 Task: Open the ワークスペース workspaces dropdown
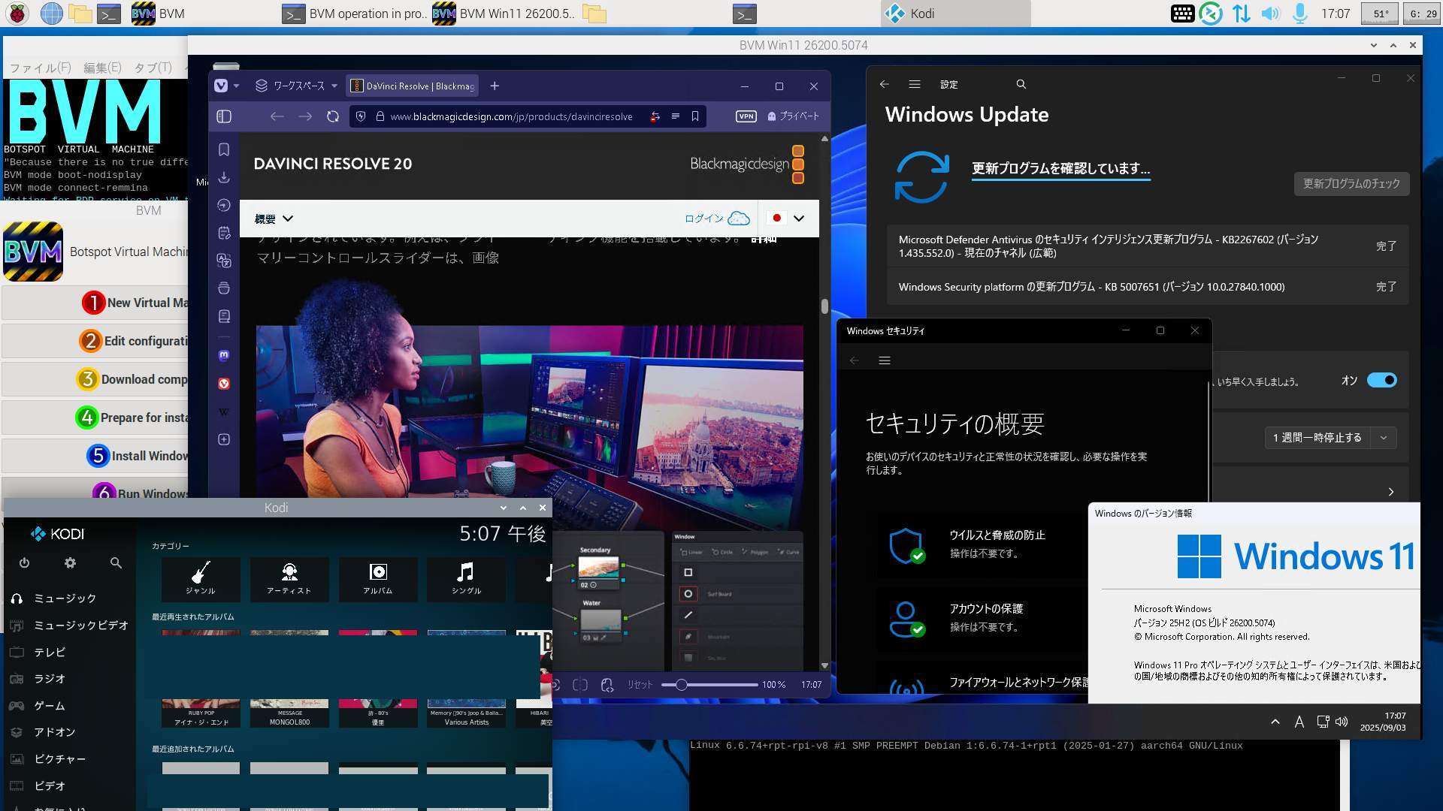pyautogui.click(x=297, y=86)
